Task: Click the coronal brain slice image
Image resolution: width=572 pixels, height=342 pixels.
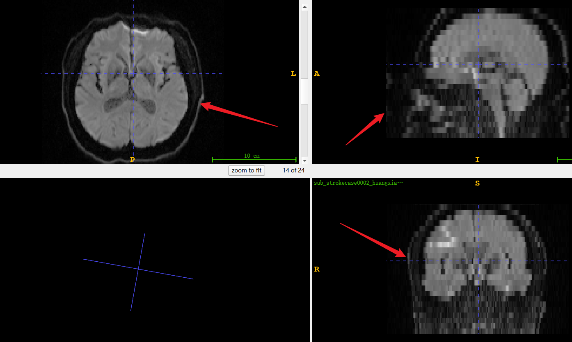Action: pyautogui.click(x=478, y=269)
